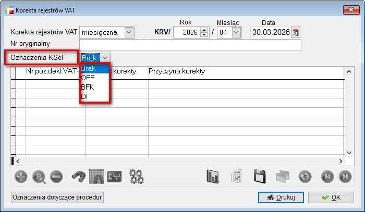Click the remove row minus icon
365x212 pixels.
(x=56, y=177)
